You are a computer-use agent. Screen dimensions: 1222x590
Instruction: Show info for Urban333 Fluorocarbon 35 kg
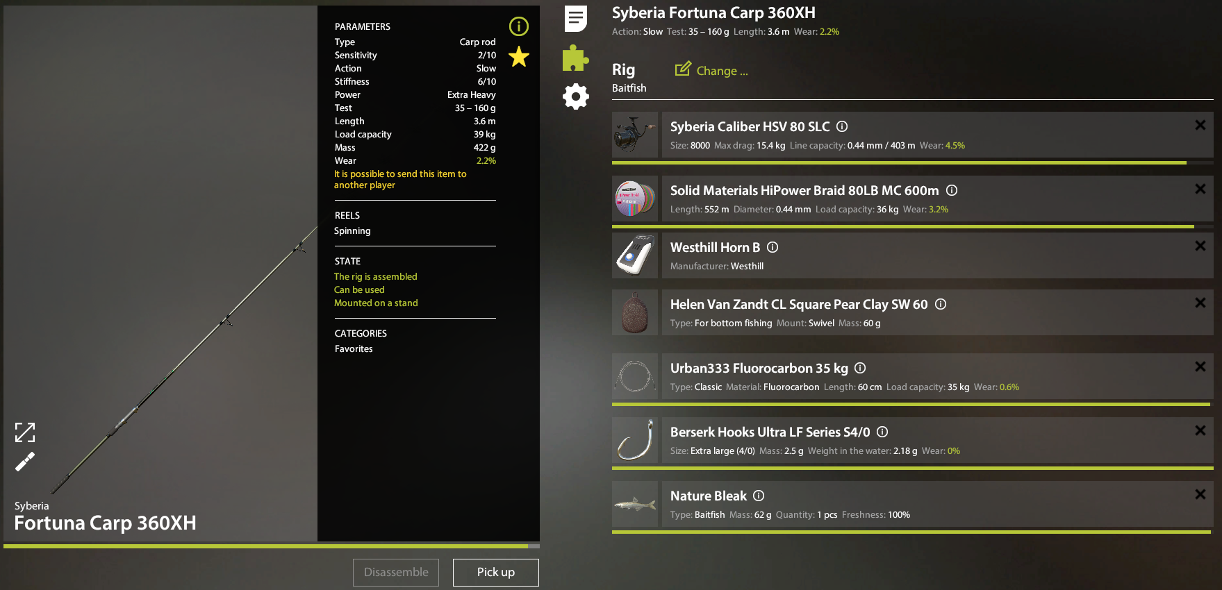[x=860, y=368]
